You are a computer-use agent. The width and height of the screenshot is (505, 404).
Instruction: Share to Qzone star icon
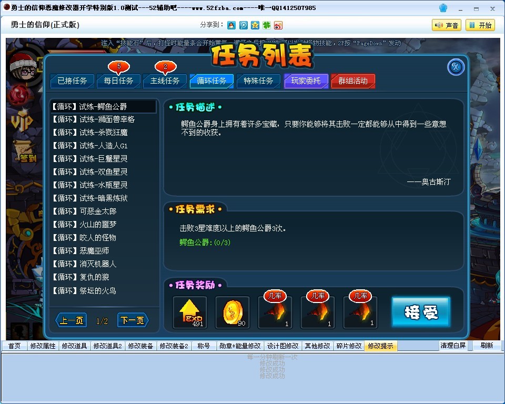(x=255, y=25)
